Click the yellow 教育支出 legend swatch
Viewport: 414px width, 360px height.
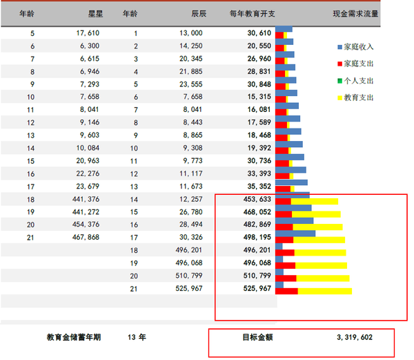point(339,98)
